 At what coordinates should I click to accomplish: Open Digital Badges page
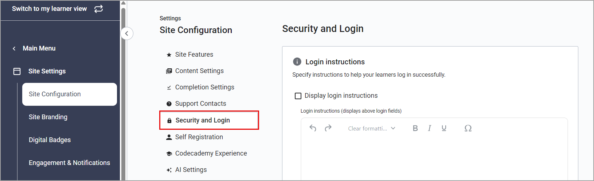(50, 140)
